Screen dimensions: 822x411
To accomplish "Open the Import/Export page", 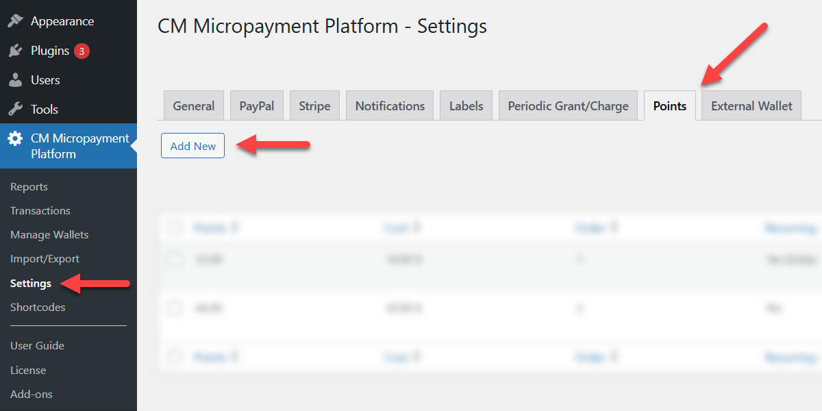I will coord(45,258).
